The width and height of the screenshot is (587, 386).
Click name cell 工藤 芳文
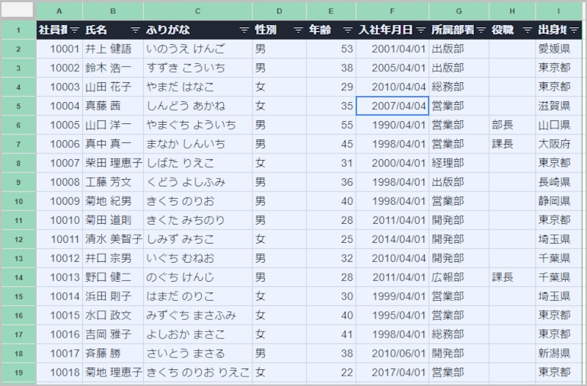click(x=113, y=182)
